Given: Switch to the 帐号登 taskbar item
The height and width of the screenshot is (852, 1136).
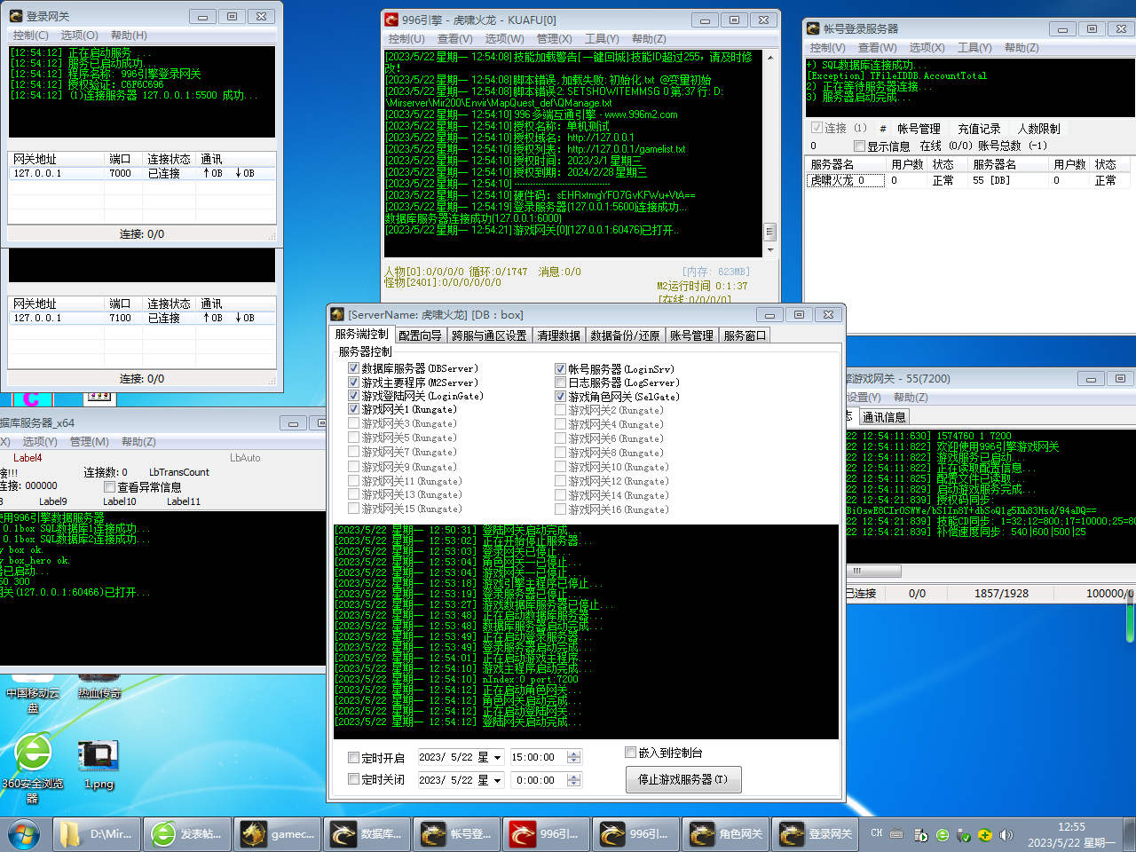Looking at the screenshot, I should (x=456, y=834).
